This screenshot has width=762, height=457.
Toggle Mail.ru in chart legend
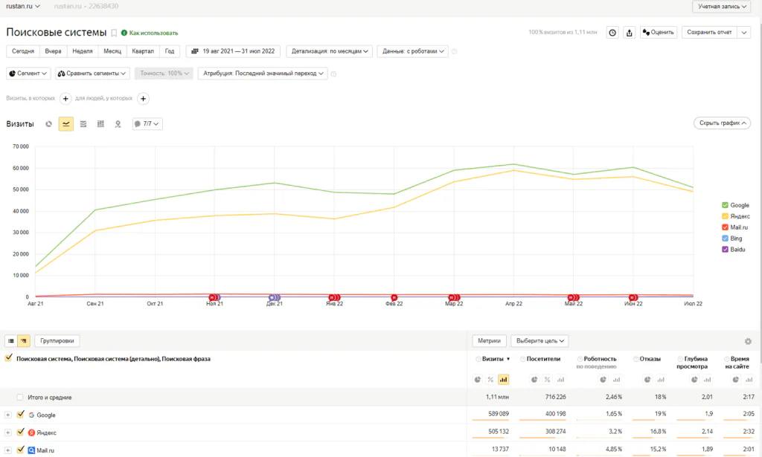tap(734, 227)
